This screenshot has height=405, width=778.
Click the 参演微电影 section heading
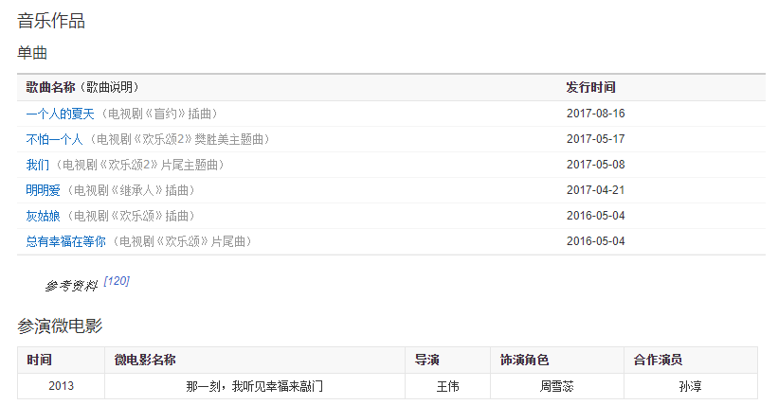tap(60, 326)
